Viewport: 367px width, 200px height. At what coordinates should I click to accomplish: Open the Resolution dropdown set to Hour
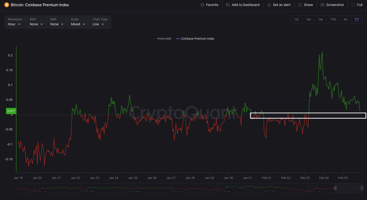point(14,24)
